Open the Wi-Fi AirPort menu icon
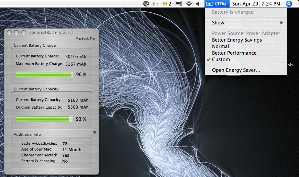Screen dimensions: 299x177 [x=189, y=4]
